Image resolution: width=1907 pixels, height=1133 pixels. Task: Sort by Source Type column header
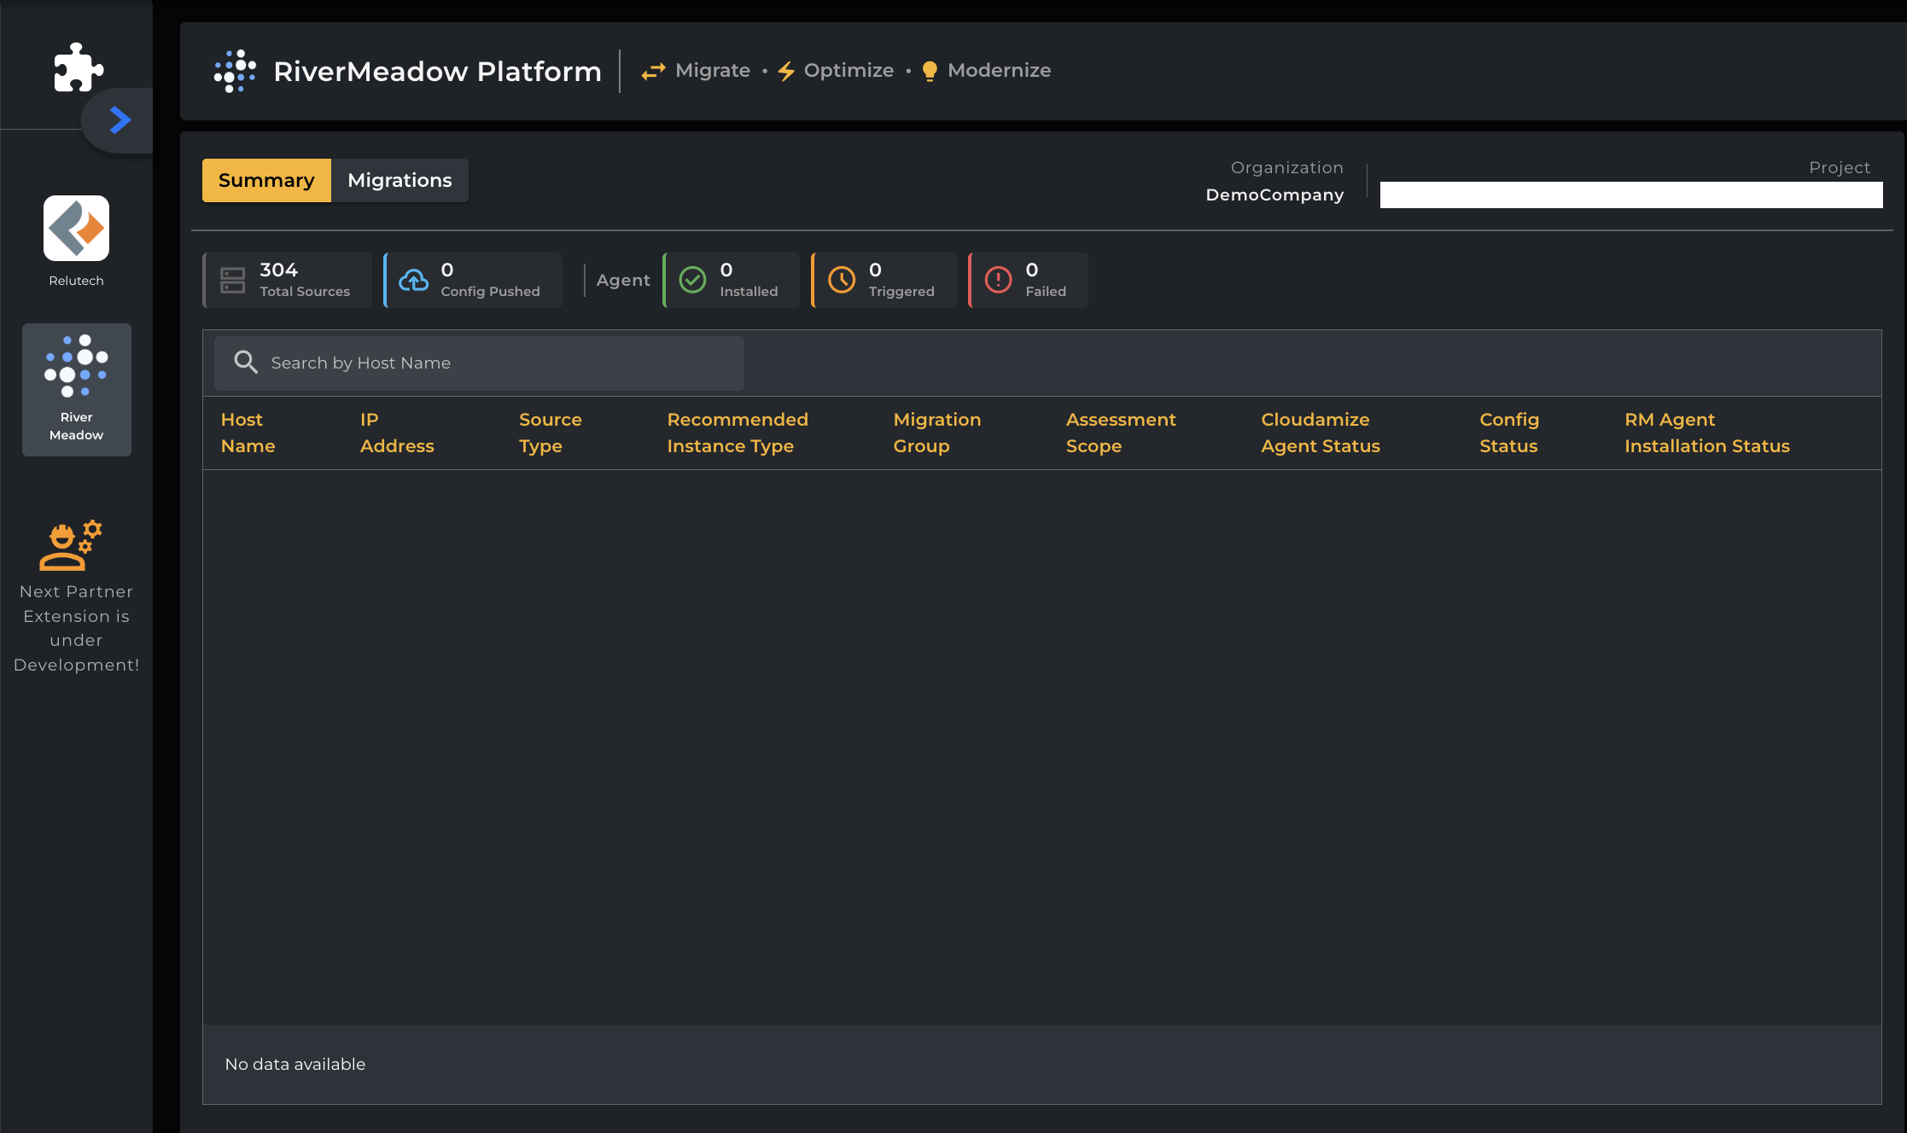point(550,433)
